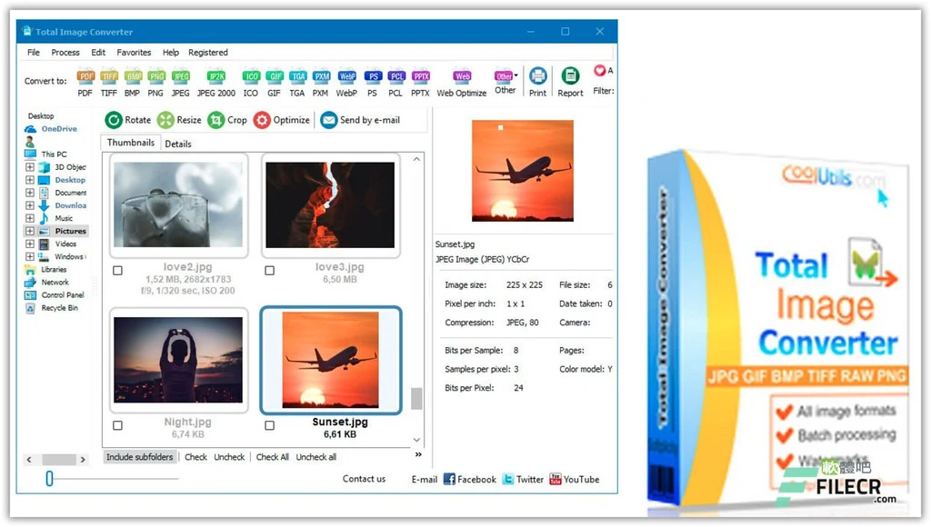Choose BMP as output format
This screenshot has width=931, height=527.
[x=133, y=83]
